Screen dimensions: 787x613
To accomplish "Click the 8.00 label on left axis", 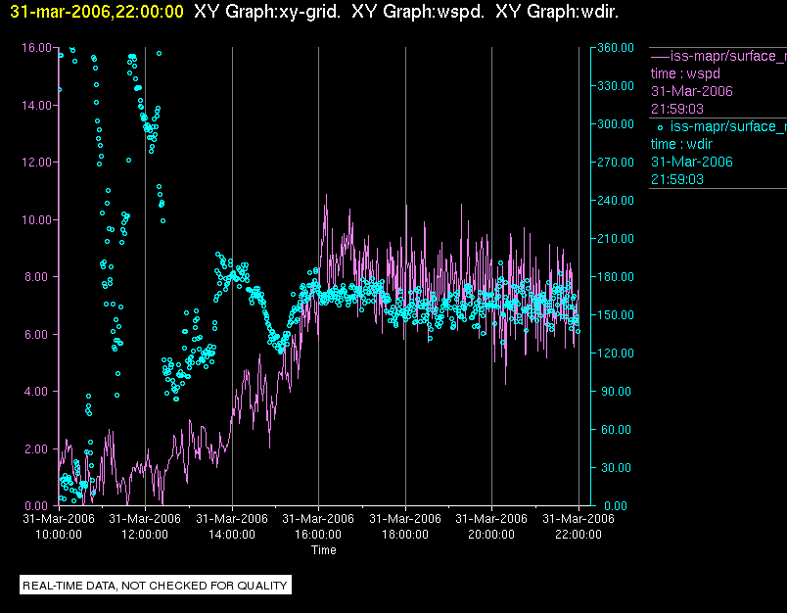I will tap(38, 277).
